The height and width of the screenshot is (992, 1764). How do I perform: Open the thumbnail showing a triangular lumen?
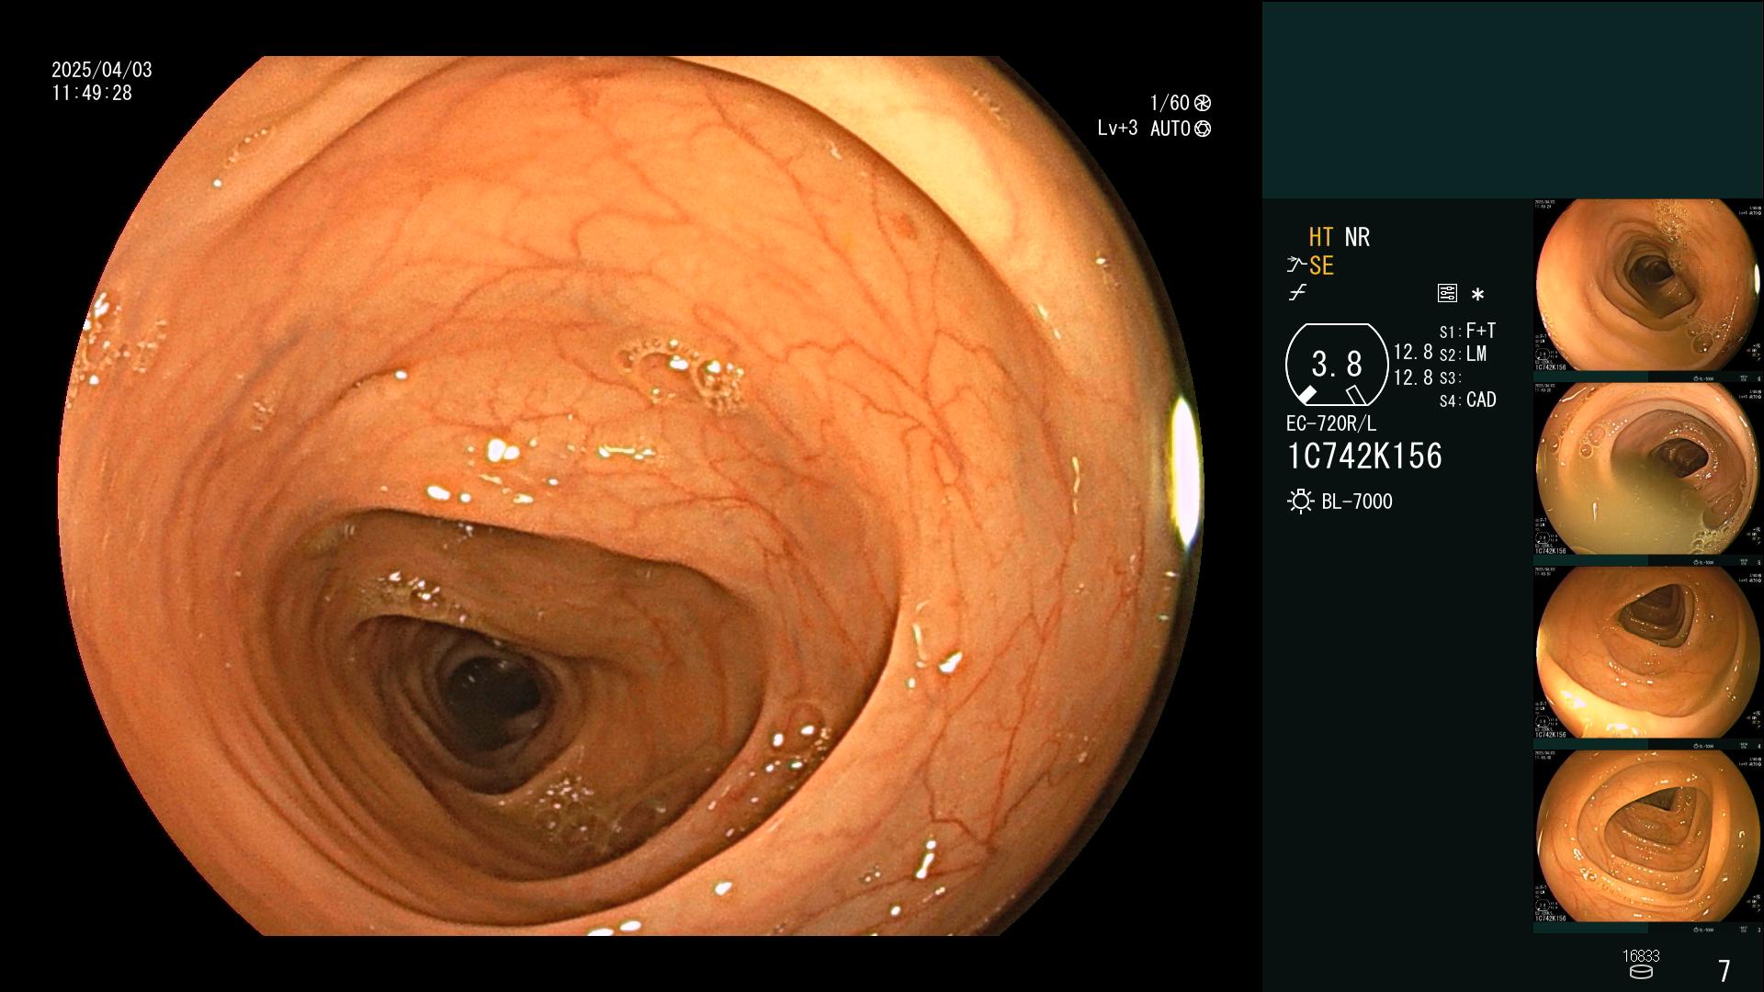click(x=1648, y=653)
